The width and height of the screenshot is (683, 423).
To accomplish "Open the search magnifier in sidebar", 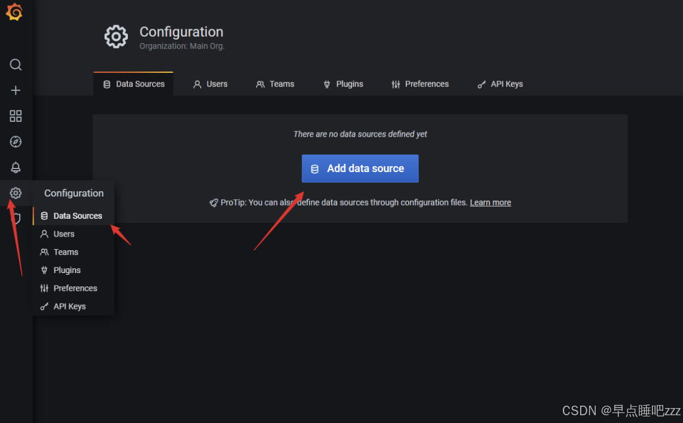I will [x=16, y=65].
